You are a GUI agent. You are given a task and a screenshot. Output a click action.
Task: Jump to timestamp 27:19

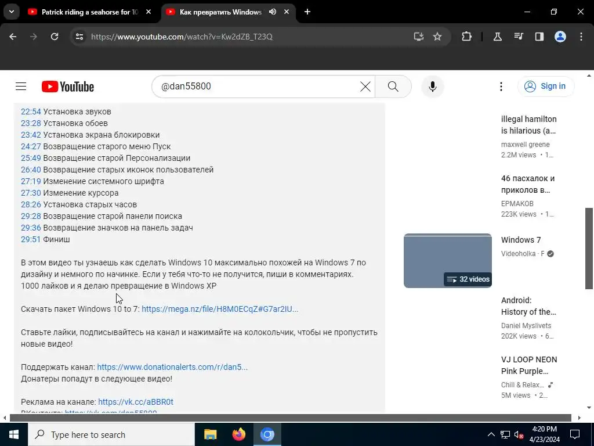tap(31, 181)
